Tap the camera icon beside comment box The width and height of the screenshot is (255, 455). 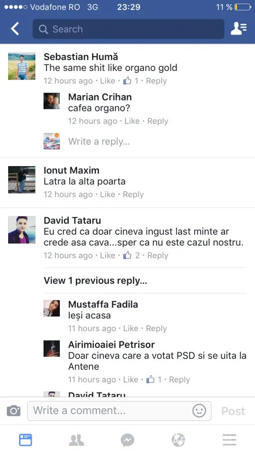click(x=14, y=410)
